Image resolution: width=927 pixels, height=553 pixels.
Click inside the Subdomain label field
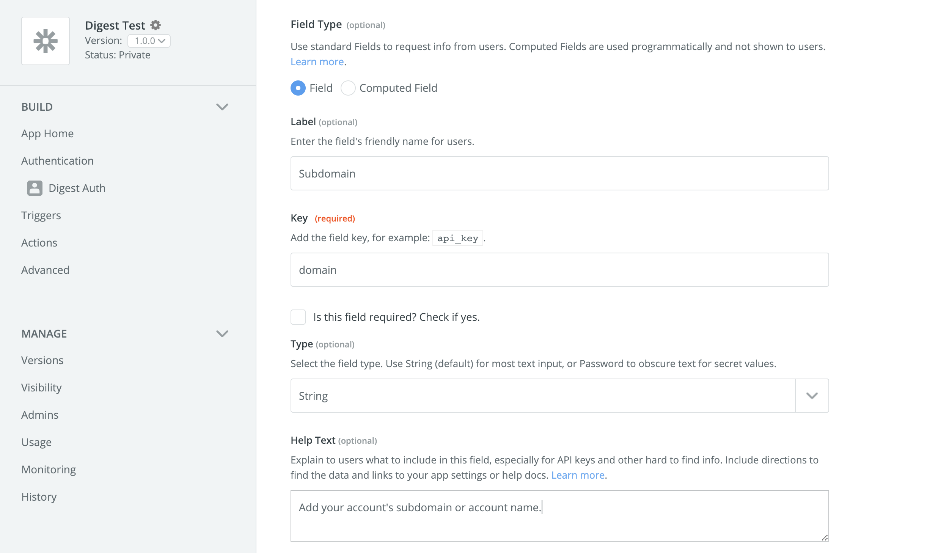559,173
